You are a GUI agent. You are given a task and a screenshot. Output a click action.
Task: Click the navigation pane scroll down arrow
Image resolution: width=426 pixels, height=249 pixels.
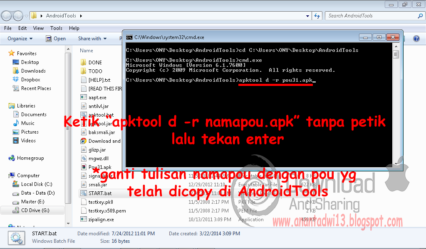point(68,224)
